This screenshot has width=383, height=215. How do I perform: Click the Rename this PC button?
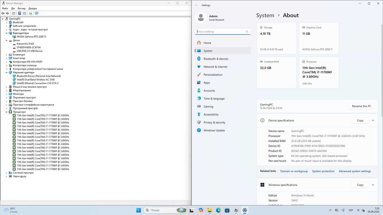click(362, 106)
